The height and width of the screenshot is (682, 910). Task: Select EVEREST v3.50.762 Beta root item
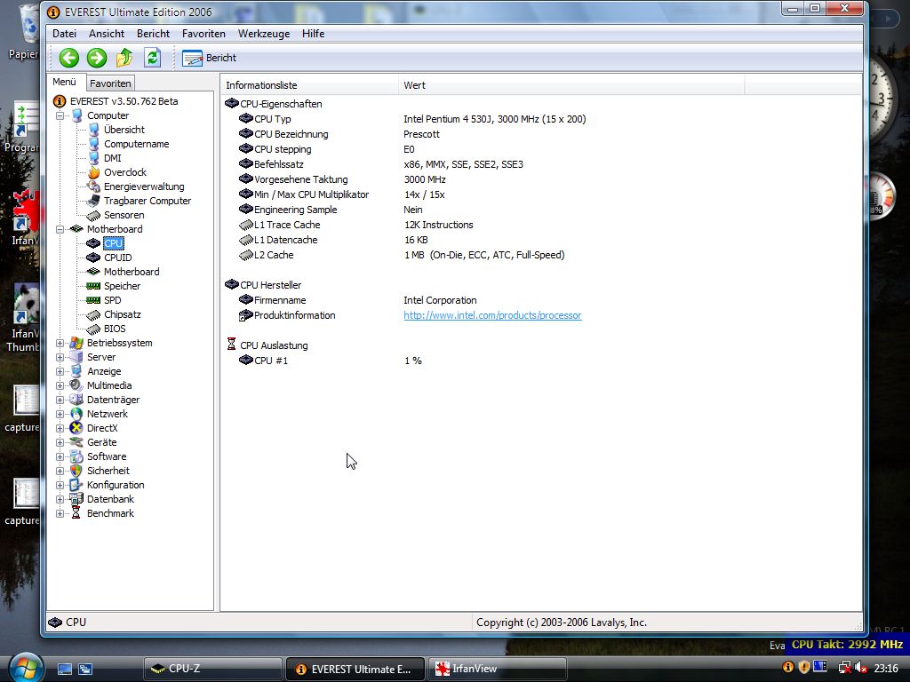coord(124,101)
